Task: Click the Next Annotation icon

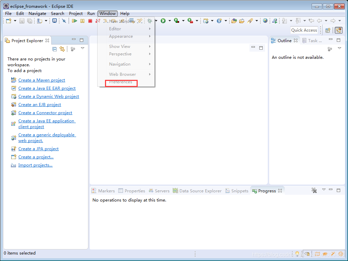Action: pyautogui.click(x=284, y=21)
